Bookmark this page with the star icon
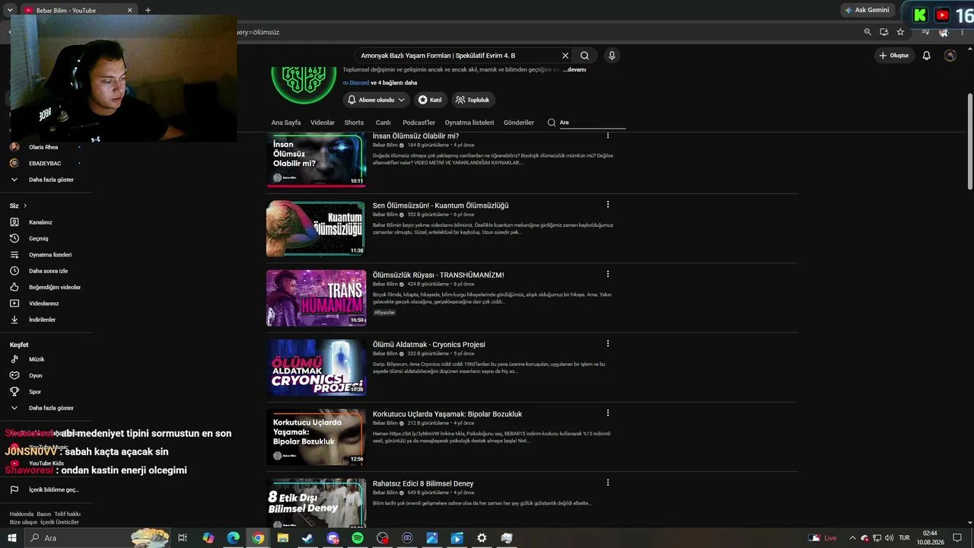Image resolution: width=974 pixels, height=548 pixels. (900, 32)
